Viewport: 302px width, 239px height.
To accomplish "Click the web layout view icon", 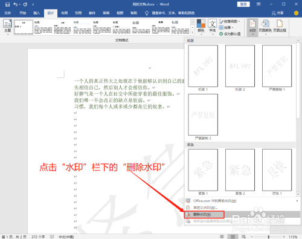I will coord(243,237).
